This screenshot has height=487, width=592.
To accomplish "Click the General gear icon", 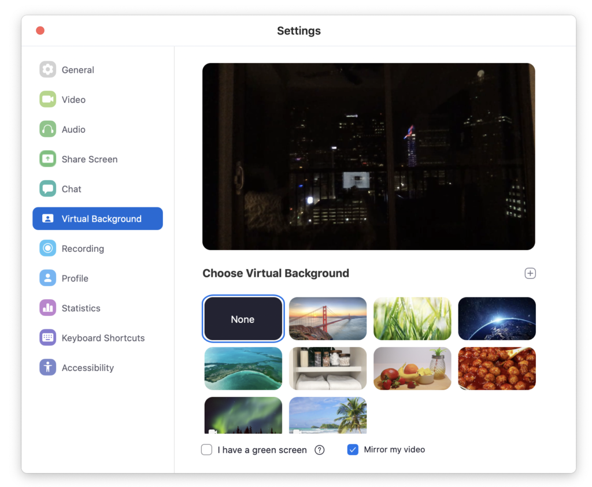I will click(47, 69).
